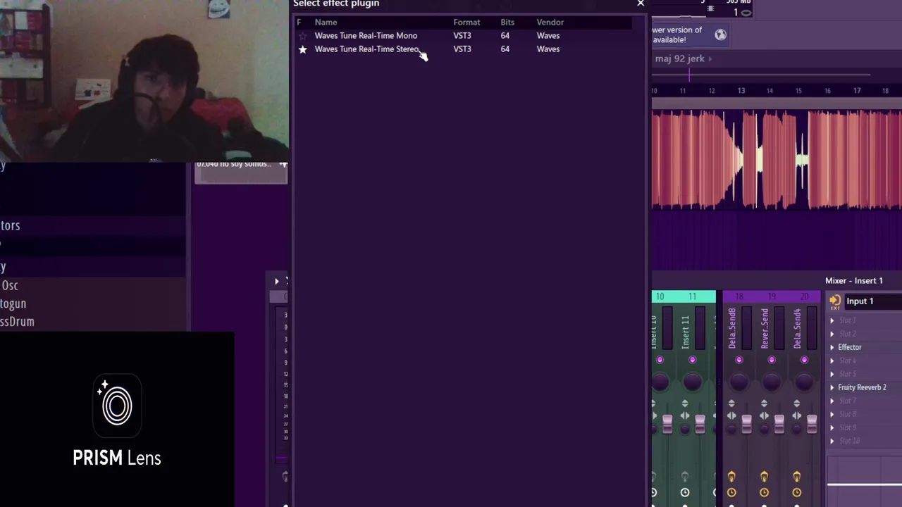Open the Fruity Reeverb 2 plugin slot
The width and height of the screenshot is (902, 507).
[862, 388]
